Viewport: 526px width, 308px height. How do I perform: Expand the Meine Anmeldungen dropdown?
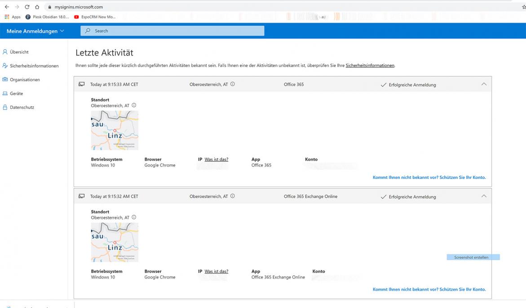pos(35,31)
